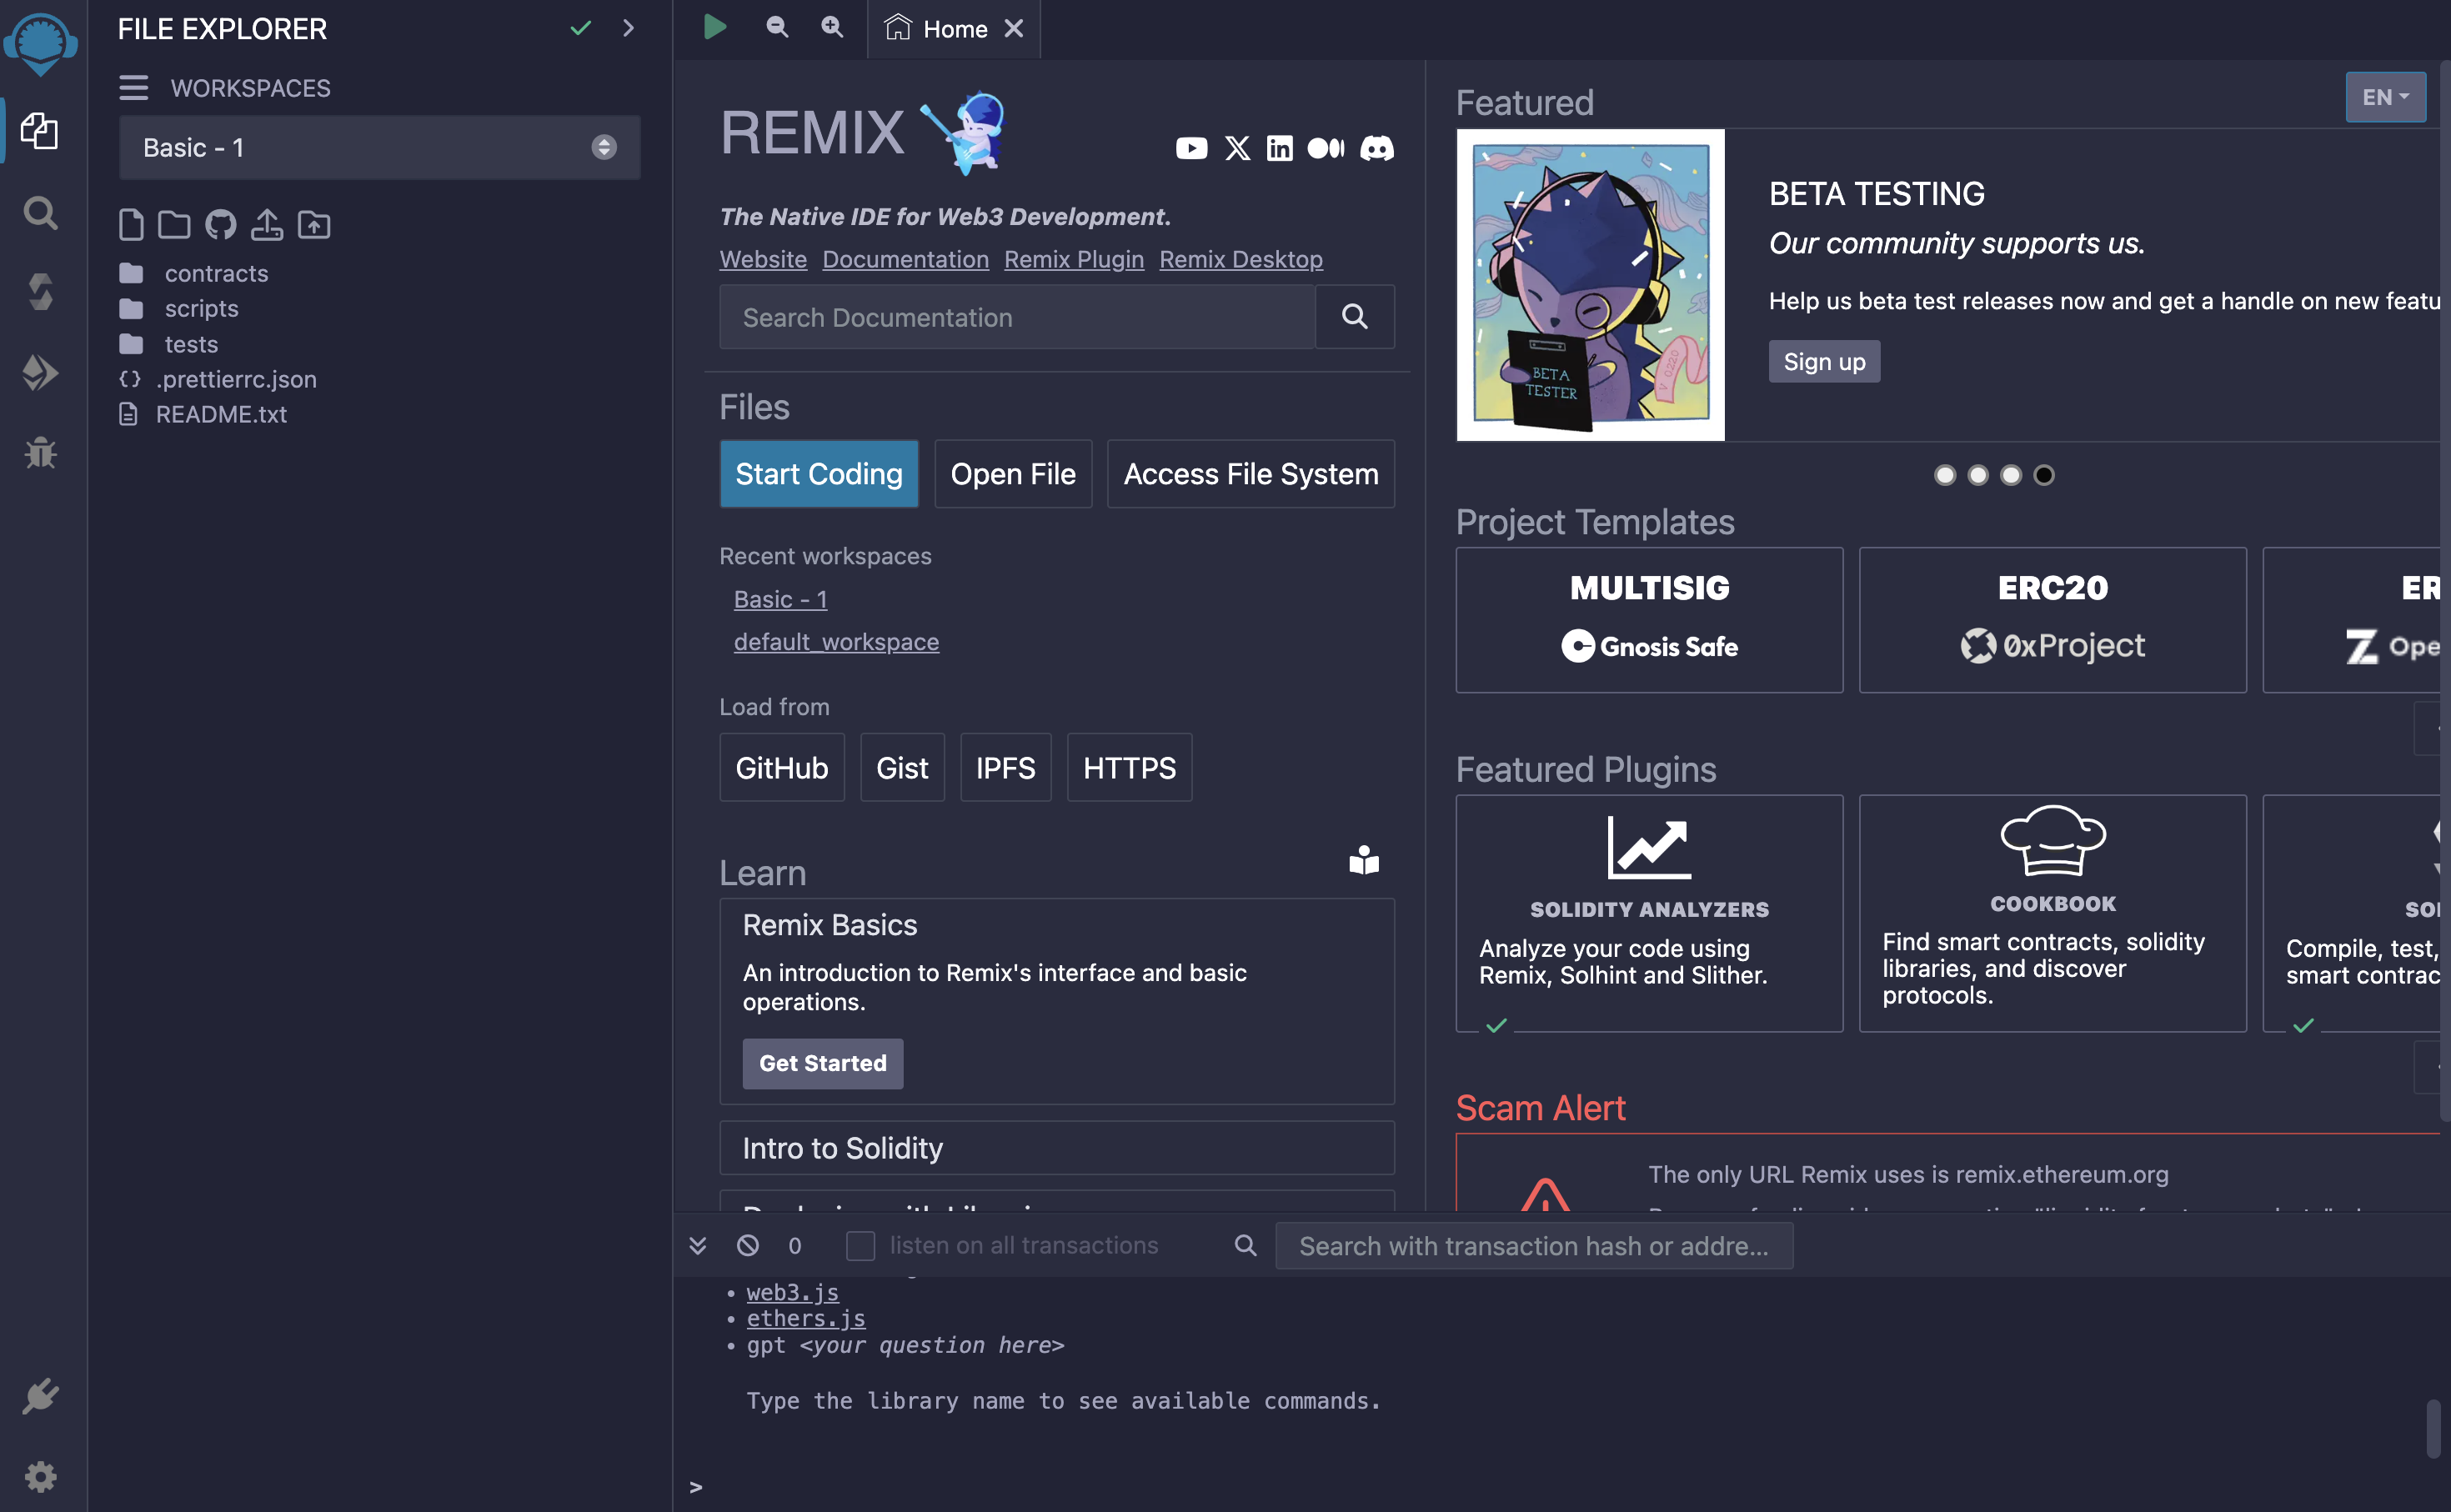Sign up for beta testing

point(1823,361)
